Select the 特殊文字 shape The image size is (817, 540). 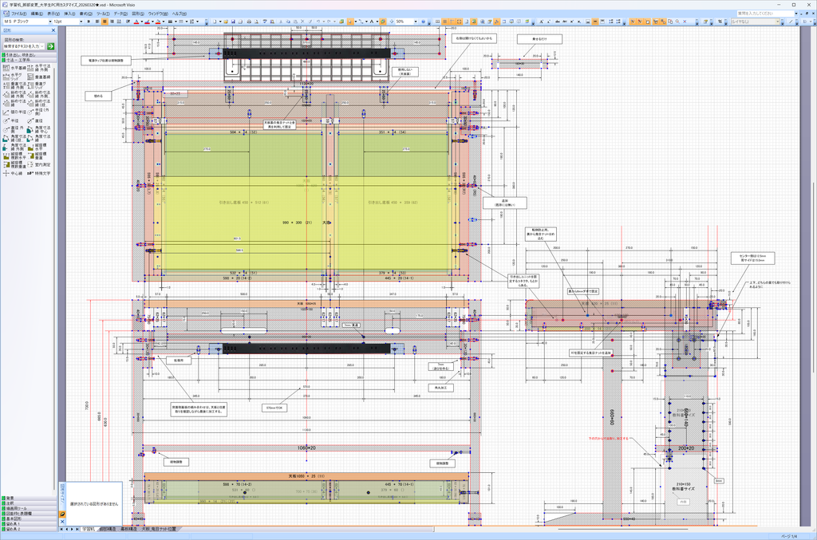pos(39,173)
